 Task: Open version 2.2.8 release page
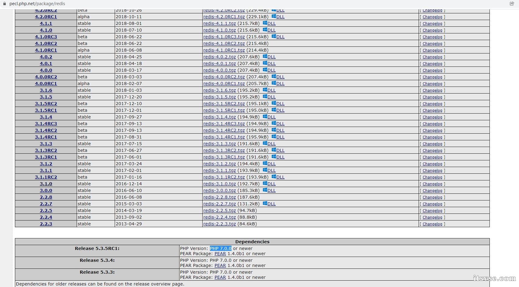(46, 197)
